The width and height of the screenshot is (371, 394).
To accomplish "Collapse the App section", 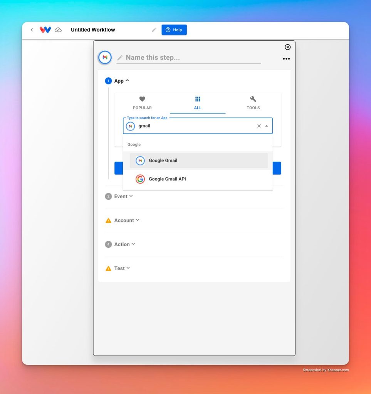I will pyautogui.click(x=122, y=81).
